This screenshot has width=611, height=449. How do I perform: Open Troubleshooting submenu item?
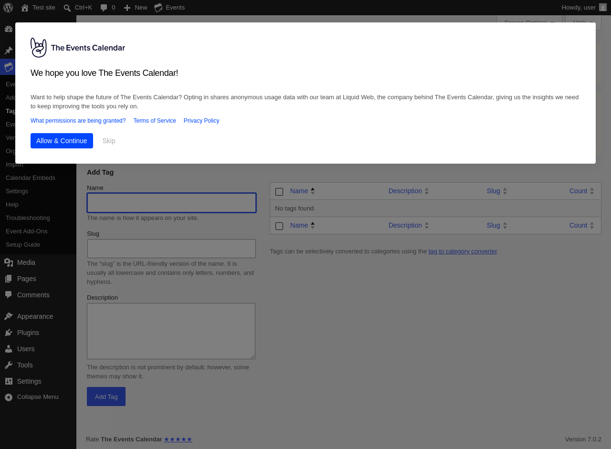click(28, 218)
